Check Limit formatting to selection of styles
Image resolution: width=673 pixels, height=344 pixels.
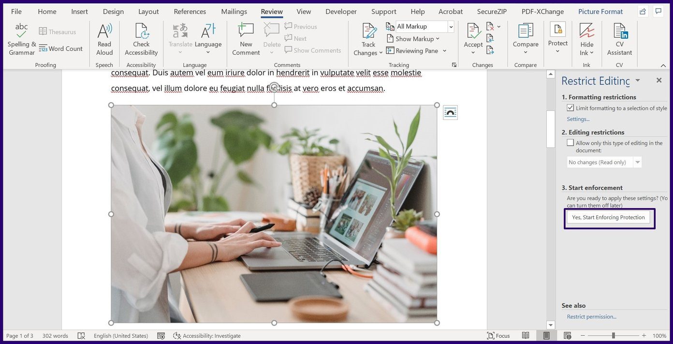(571, 107)
